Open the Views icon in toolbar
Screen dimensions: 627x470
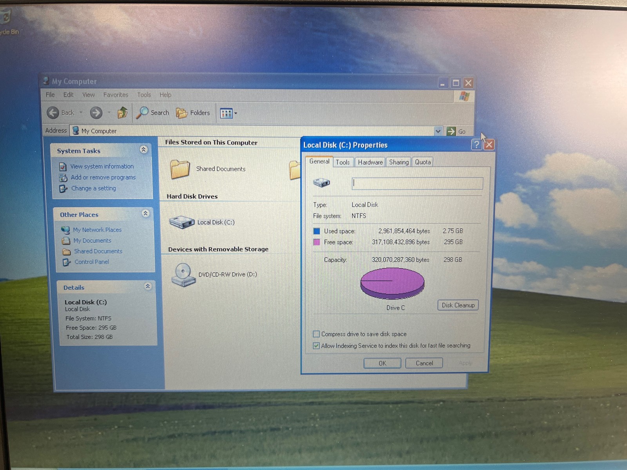(x=226, y=114)
